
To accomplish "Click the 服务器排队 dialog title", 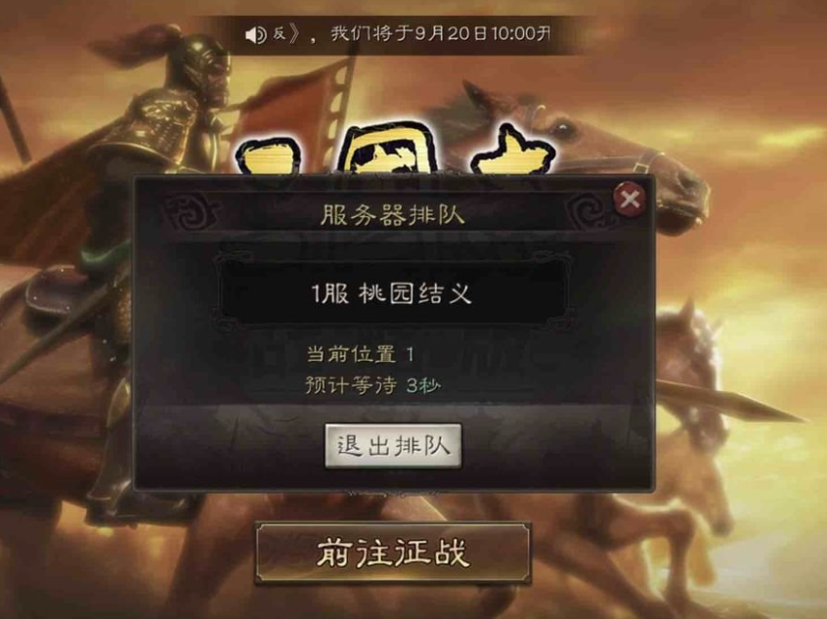I will point(392,215).
